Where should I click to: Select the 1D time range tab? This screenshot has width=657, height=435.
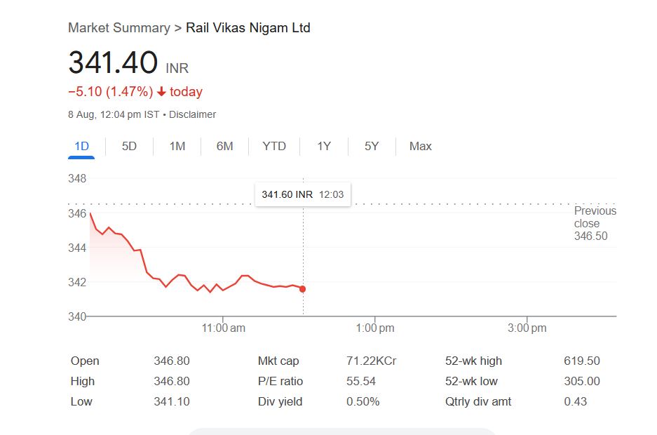click(82, 146)
